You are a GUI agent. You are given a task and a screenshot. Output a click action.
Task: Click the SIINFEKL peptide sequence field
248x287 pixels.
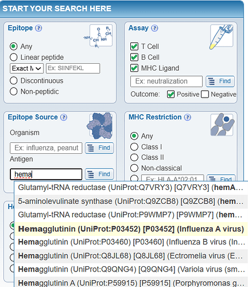click(73, 68)
